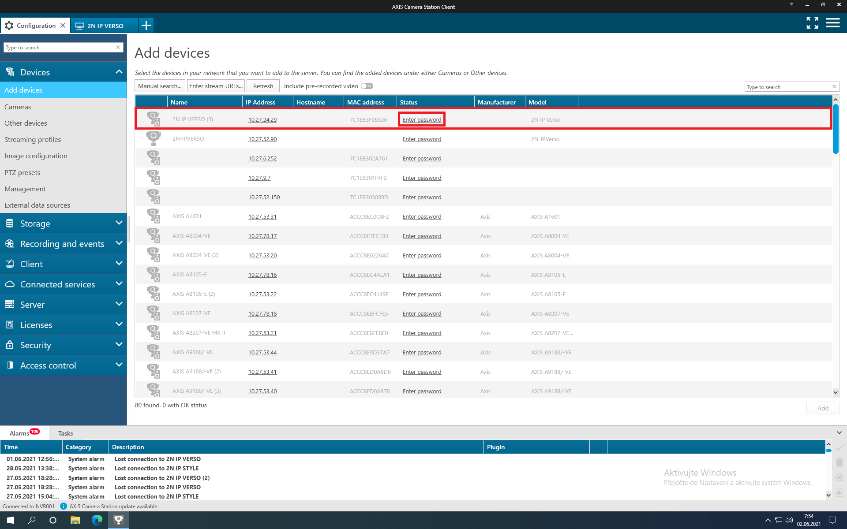The width and height of the screenshot is (847, 529).
Task: Sort by the IP Address column header
Action: point(267,102)
